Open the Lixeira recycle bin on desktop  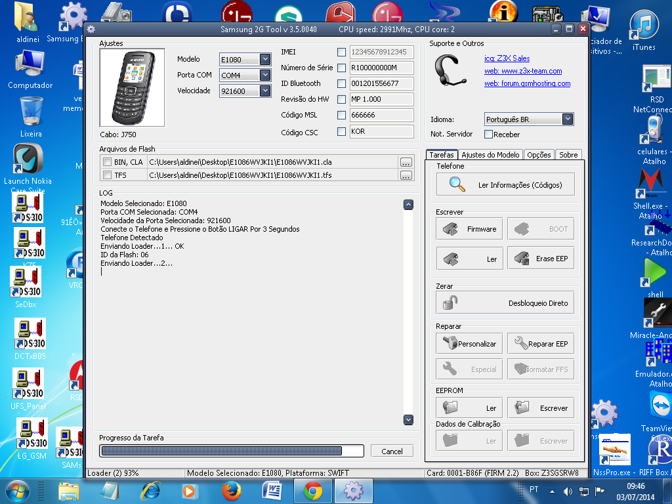point(31,117)
